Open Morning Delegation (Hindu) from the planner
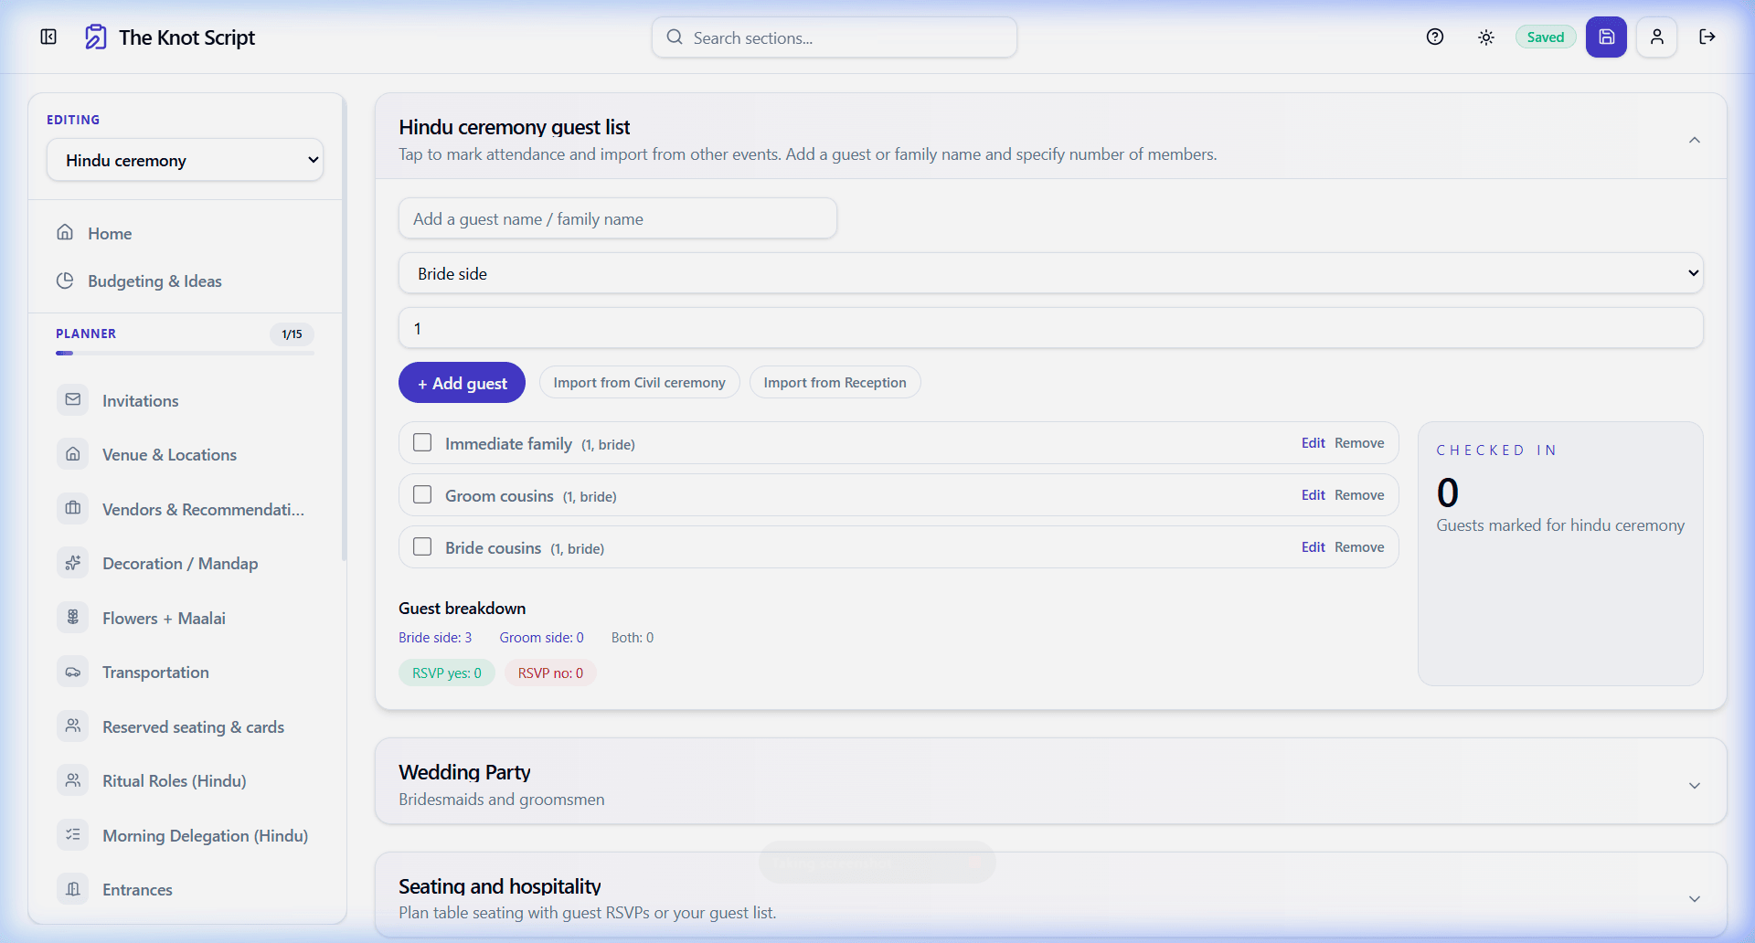 pos(205,835)
